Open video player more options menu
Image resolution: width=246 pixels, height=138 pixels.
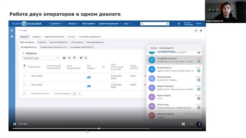[x=199, y=124]
